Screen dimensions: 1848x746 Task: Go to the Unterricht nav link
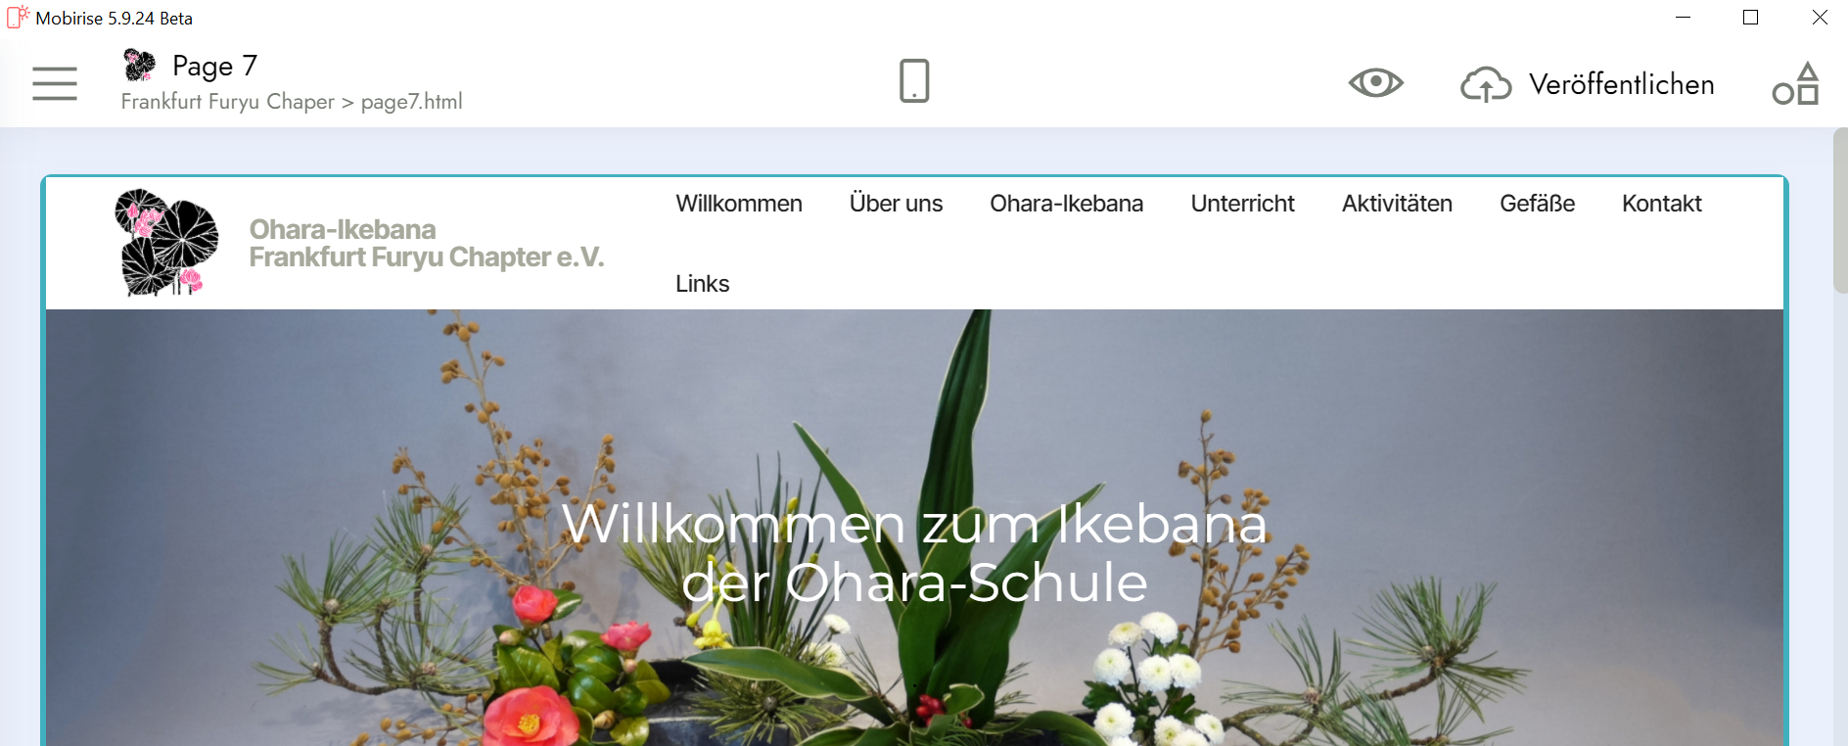point(1242,204)
